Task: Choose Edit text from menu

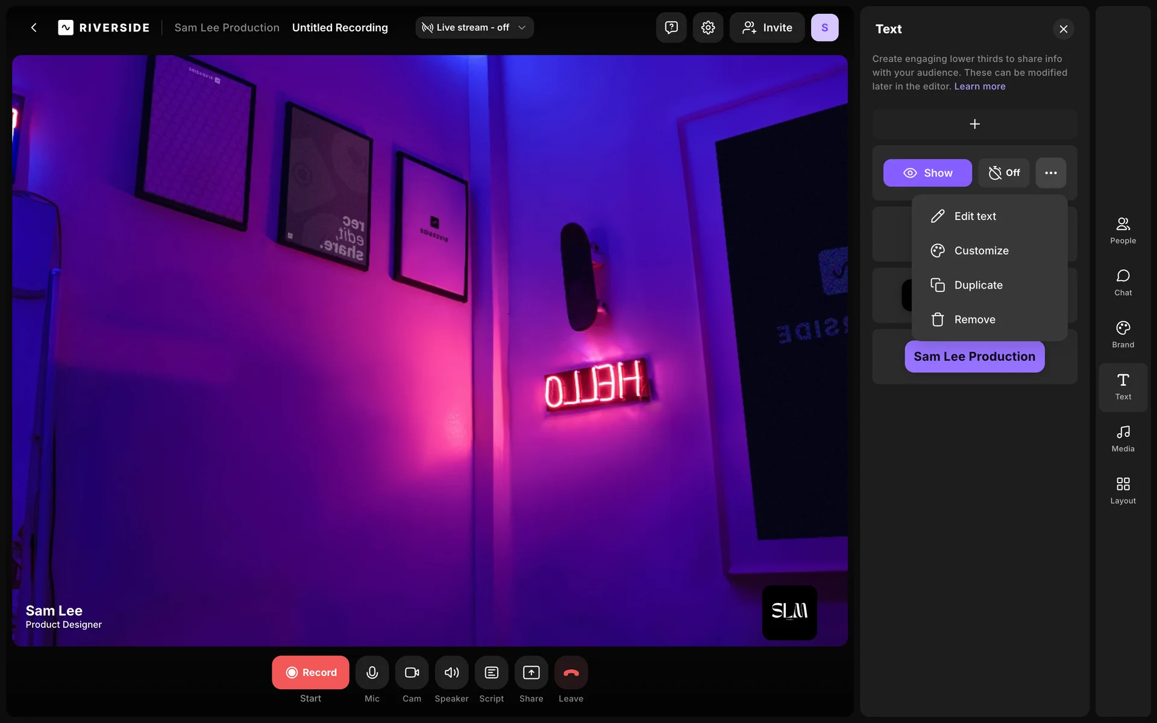Action: click(x=974, y=216)
